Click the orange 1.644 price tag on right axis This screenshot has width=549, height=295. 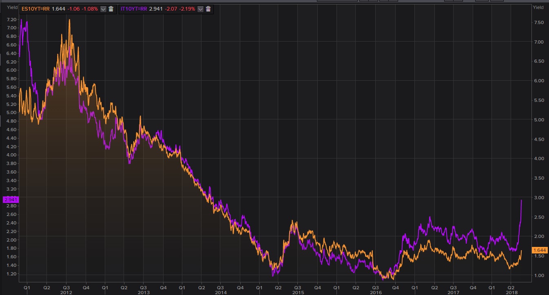pos(539,250)
